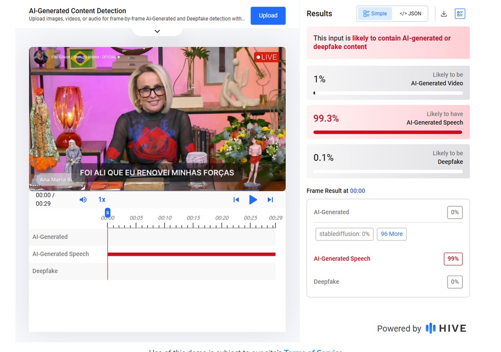Screen dimensions: 501x352
Task: Open the Terms of Service link
Action: pyautogui.click(x=314, y=350)
